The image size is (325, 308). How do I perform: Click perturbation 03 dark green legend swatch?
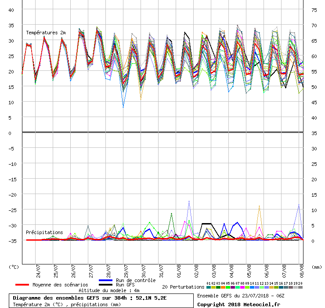coord(218,287)
